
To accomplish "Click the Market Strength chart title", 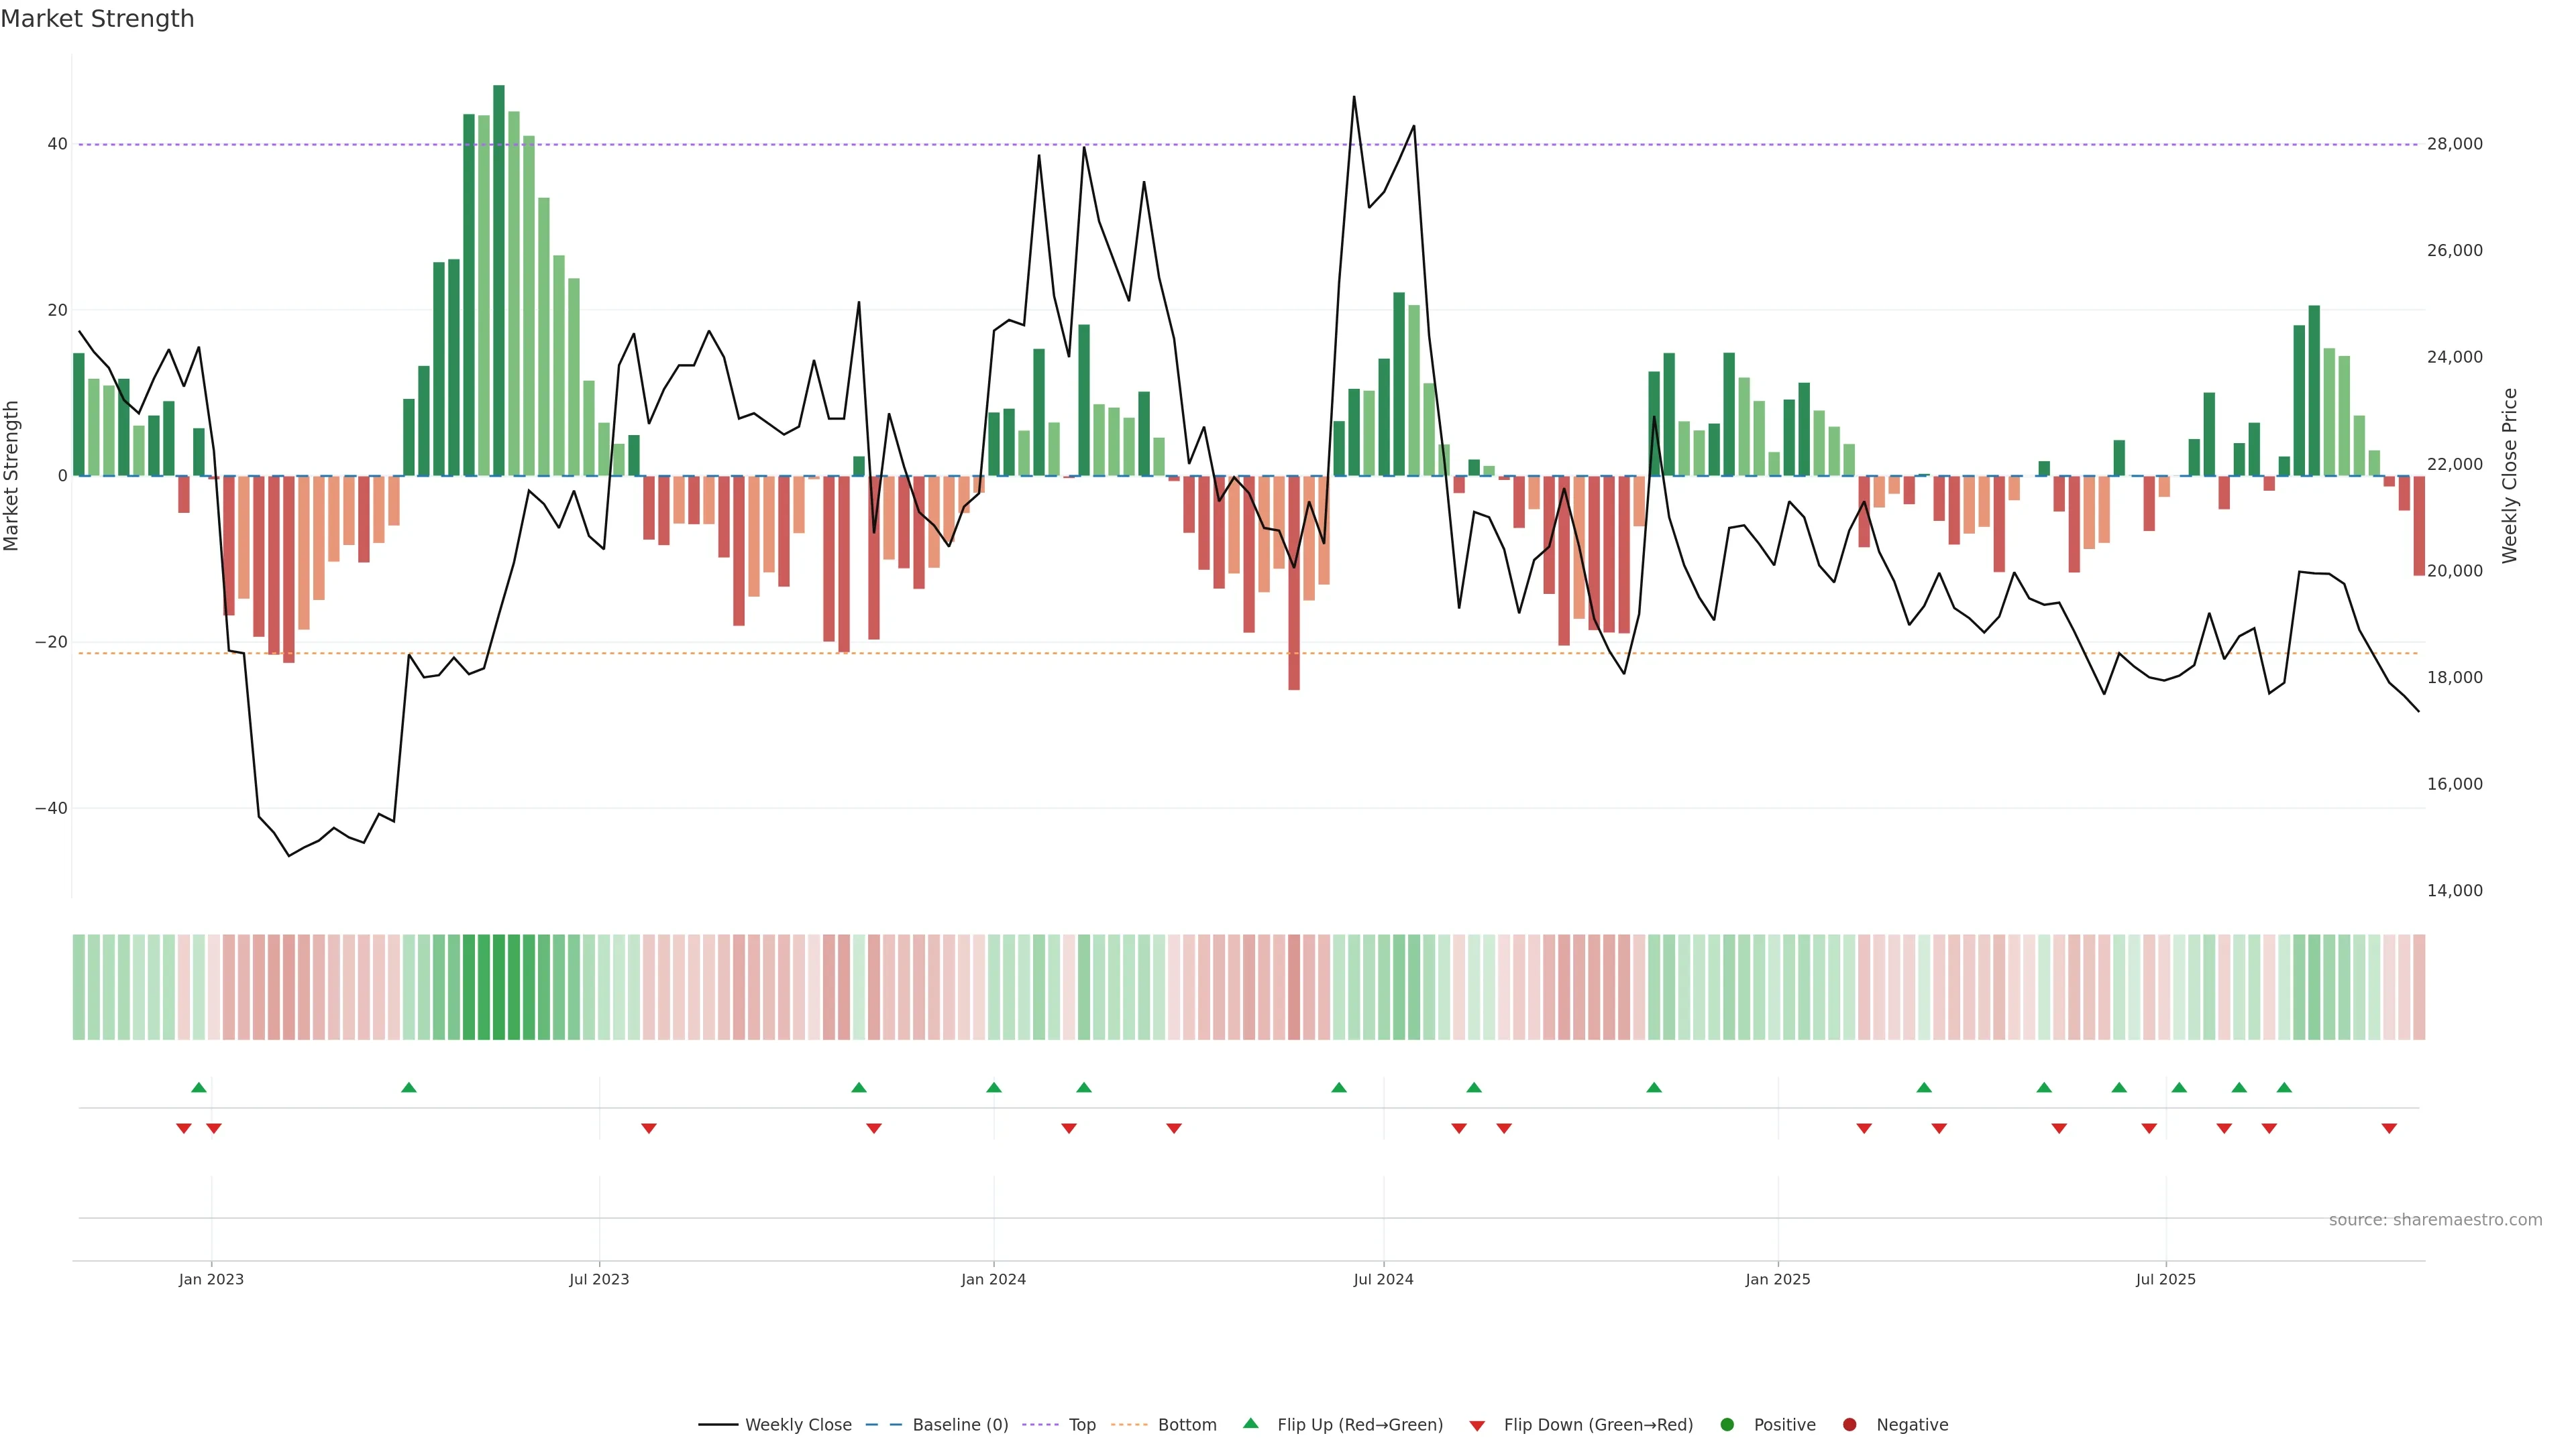I will (x=97, y=19).
